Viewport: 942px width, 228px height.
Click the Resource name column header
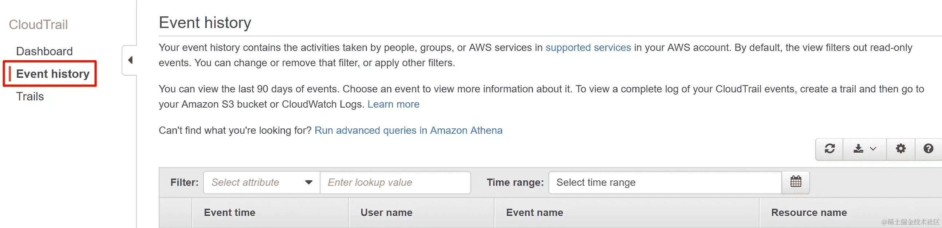(809, 213)
